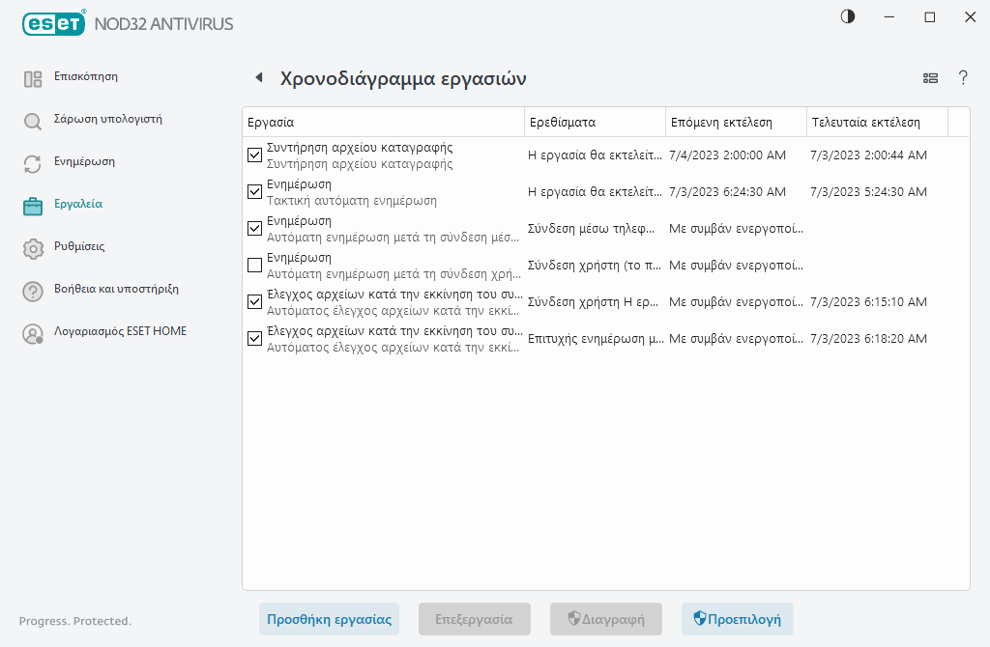
Task: Uncheck the Συντήρηση αρχείου καταγραφής task checkbox
Action: [255, 155]
